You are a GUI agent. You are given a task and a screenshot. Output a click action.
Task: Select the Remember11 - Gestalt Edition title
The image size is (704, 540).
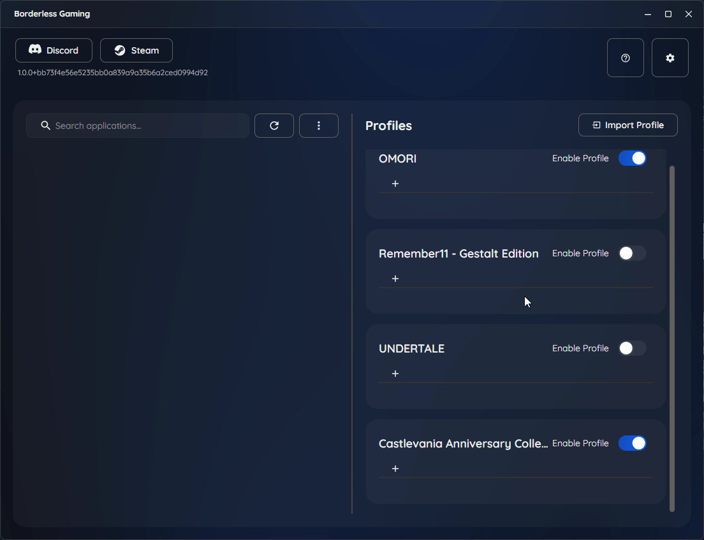[x=458, y=254]
